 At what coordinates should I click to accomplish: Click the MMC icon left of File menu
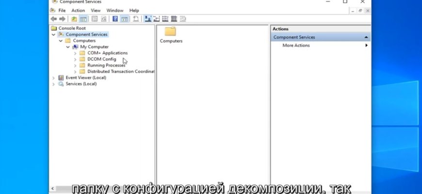pos(53,10)
